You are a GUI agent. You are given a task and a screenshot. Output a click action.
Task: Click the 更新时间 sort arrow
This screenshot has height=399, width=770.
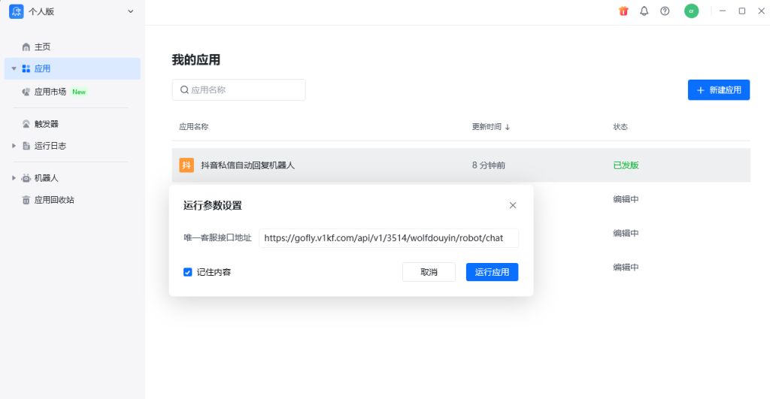tap(508, 127)
